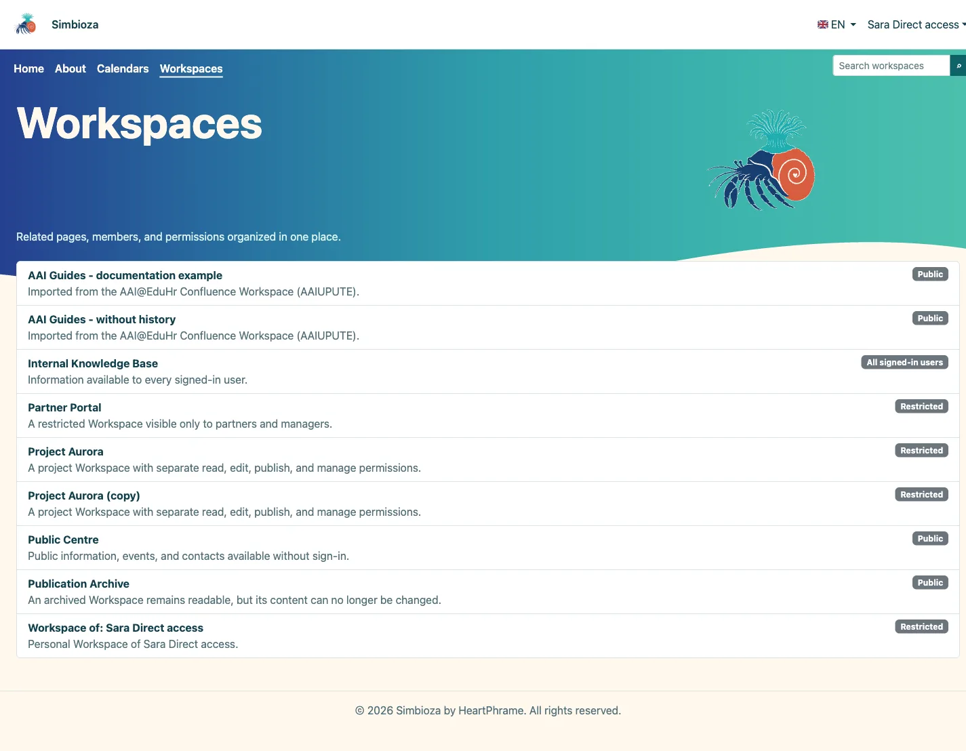The width and height of the screenshot is (966, 751).
Task: Open the Publication Archive workspace
Action: tap(79, 584)
